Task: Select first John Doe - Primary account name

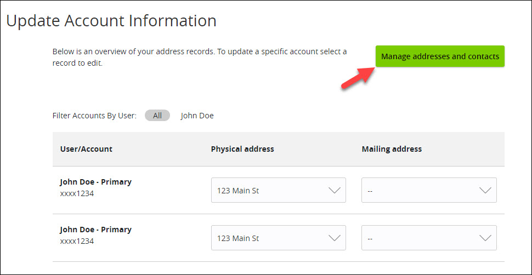Action: (95, 182)
